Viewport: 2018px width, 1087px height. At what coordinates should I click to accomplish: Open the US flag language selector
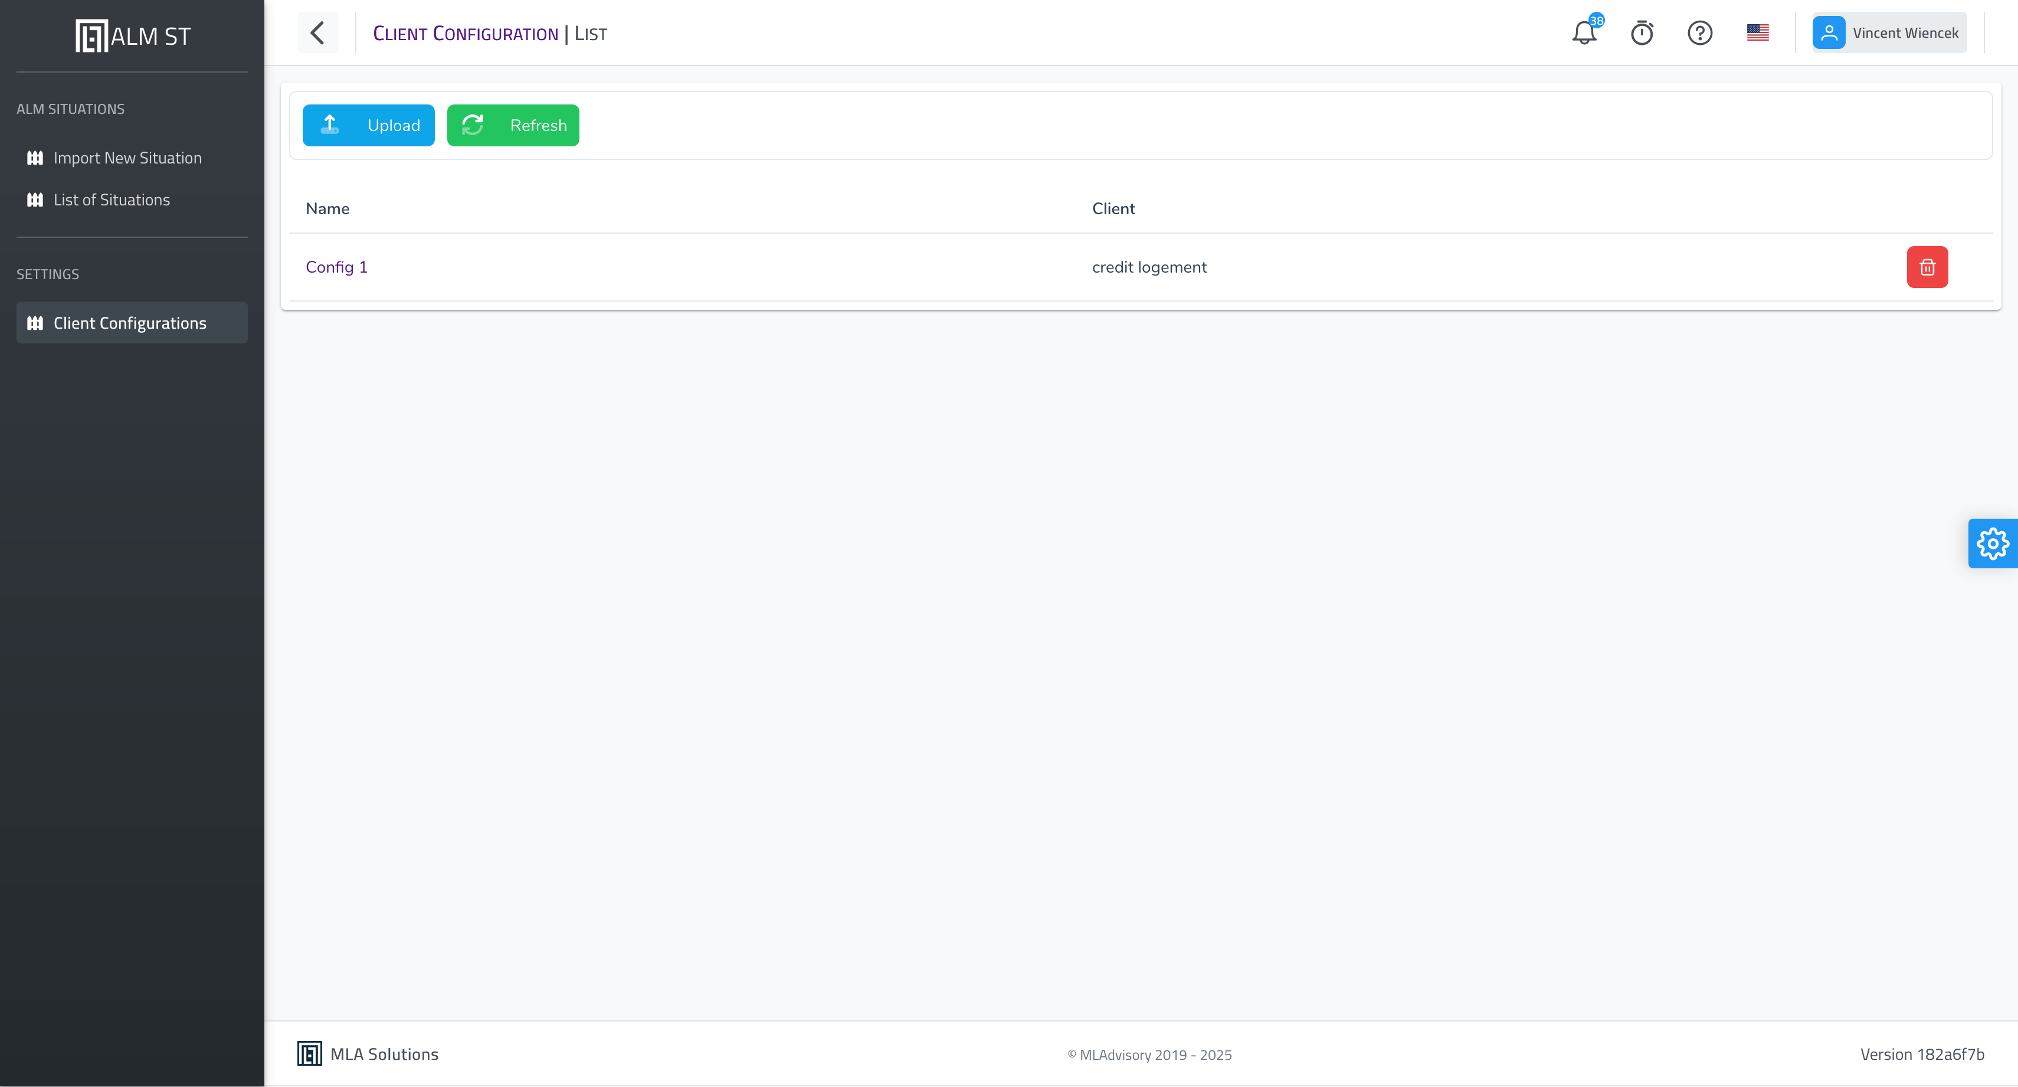(x=1757, y=33)
